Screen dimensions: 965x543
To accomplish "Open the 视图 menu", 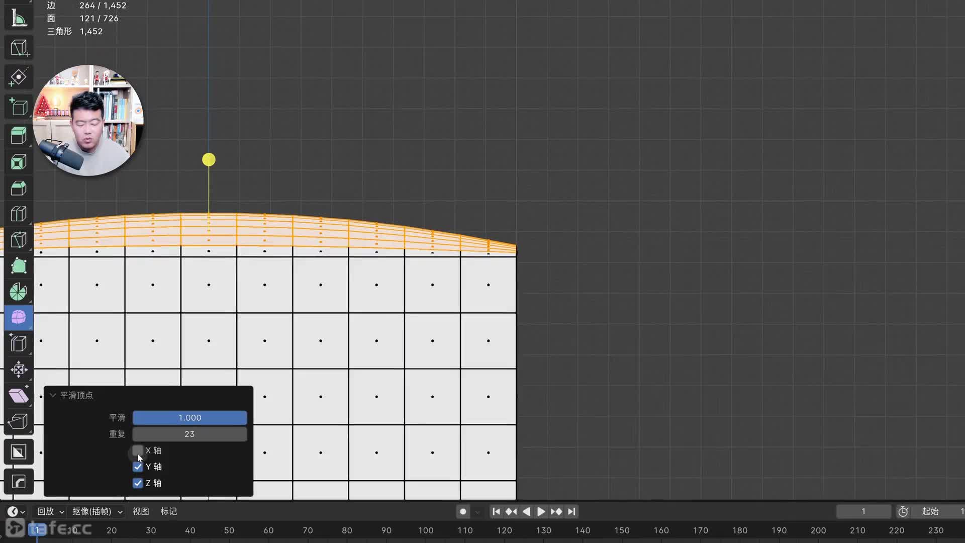I will [141, 511].
